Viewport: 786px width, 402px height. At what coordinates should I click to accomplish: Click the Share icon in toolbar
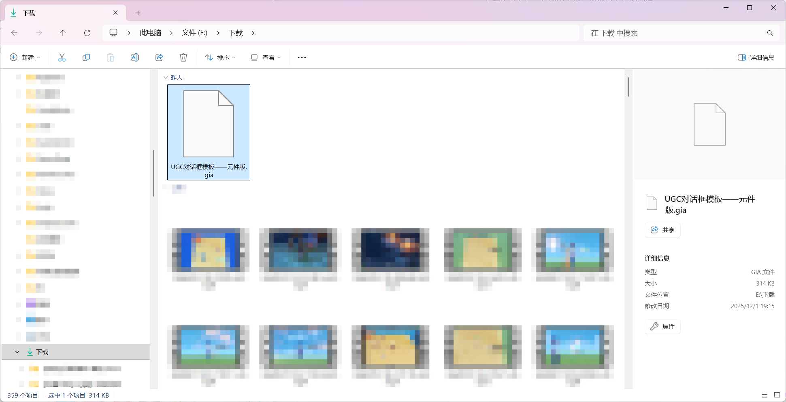(159, 57)
